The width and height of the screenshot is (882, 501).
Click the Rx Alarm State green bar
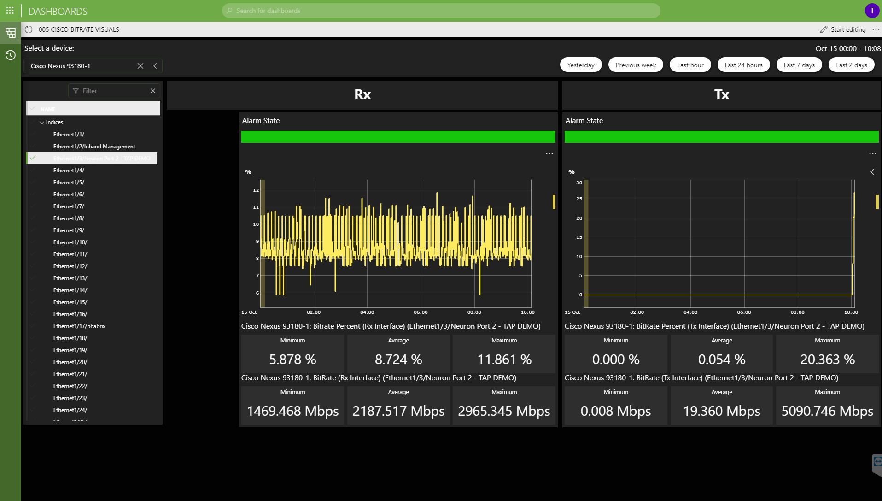coord(398,137)
